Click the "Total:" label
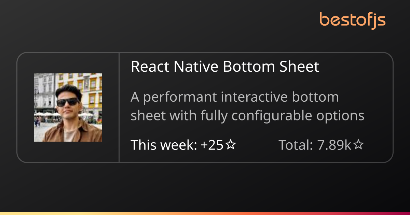 pos(296,145)
